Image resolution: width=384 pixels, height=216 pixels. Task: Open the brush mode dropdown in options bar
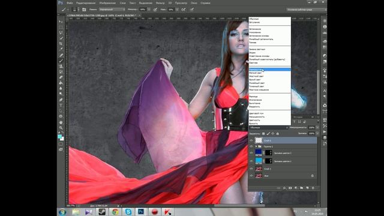112,10
